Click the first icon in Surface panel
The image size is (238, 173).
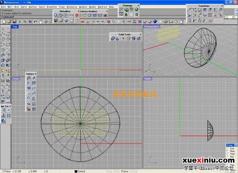pyautogui.click(x=29, y=78)
